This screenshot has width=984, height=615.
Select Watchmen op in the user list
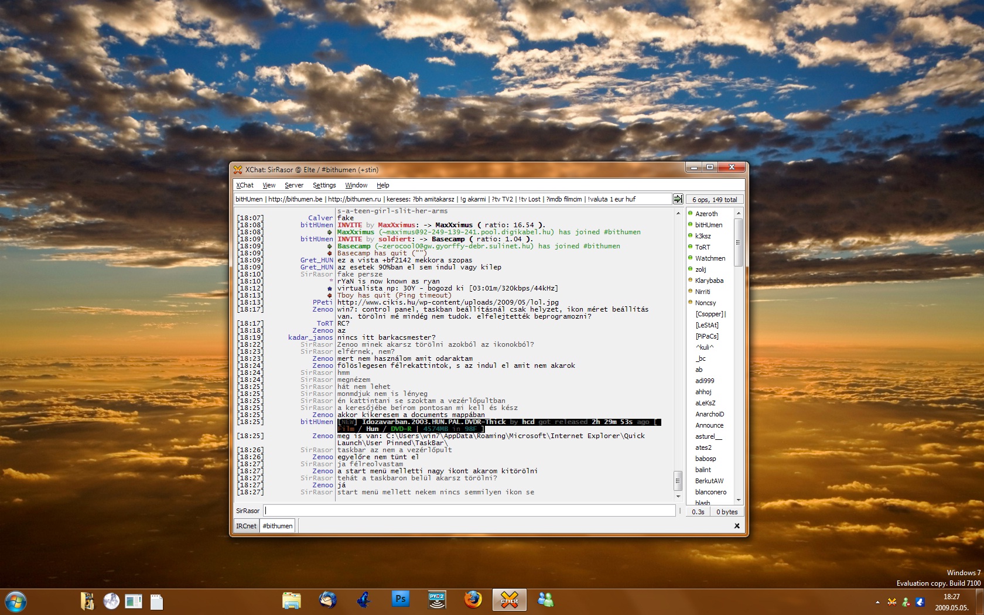[710, 258]
